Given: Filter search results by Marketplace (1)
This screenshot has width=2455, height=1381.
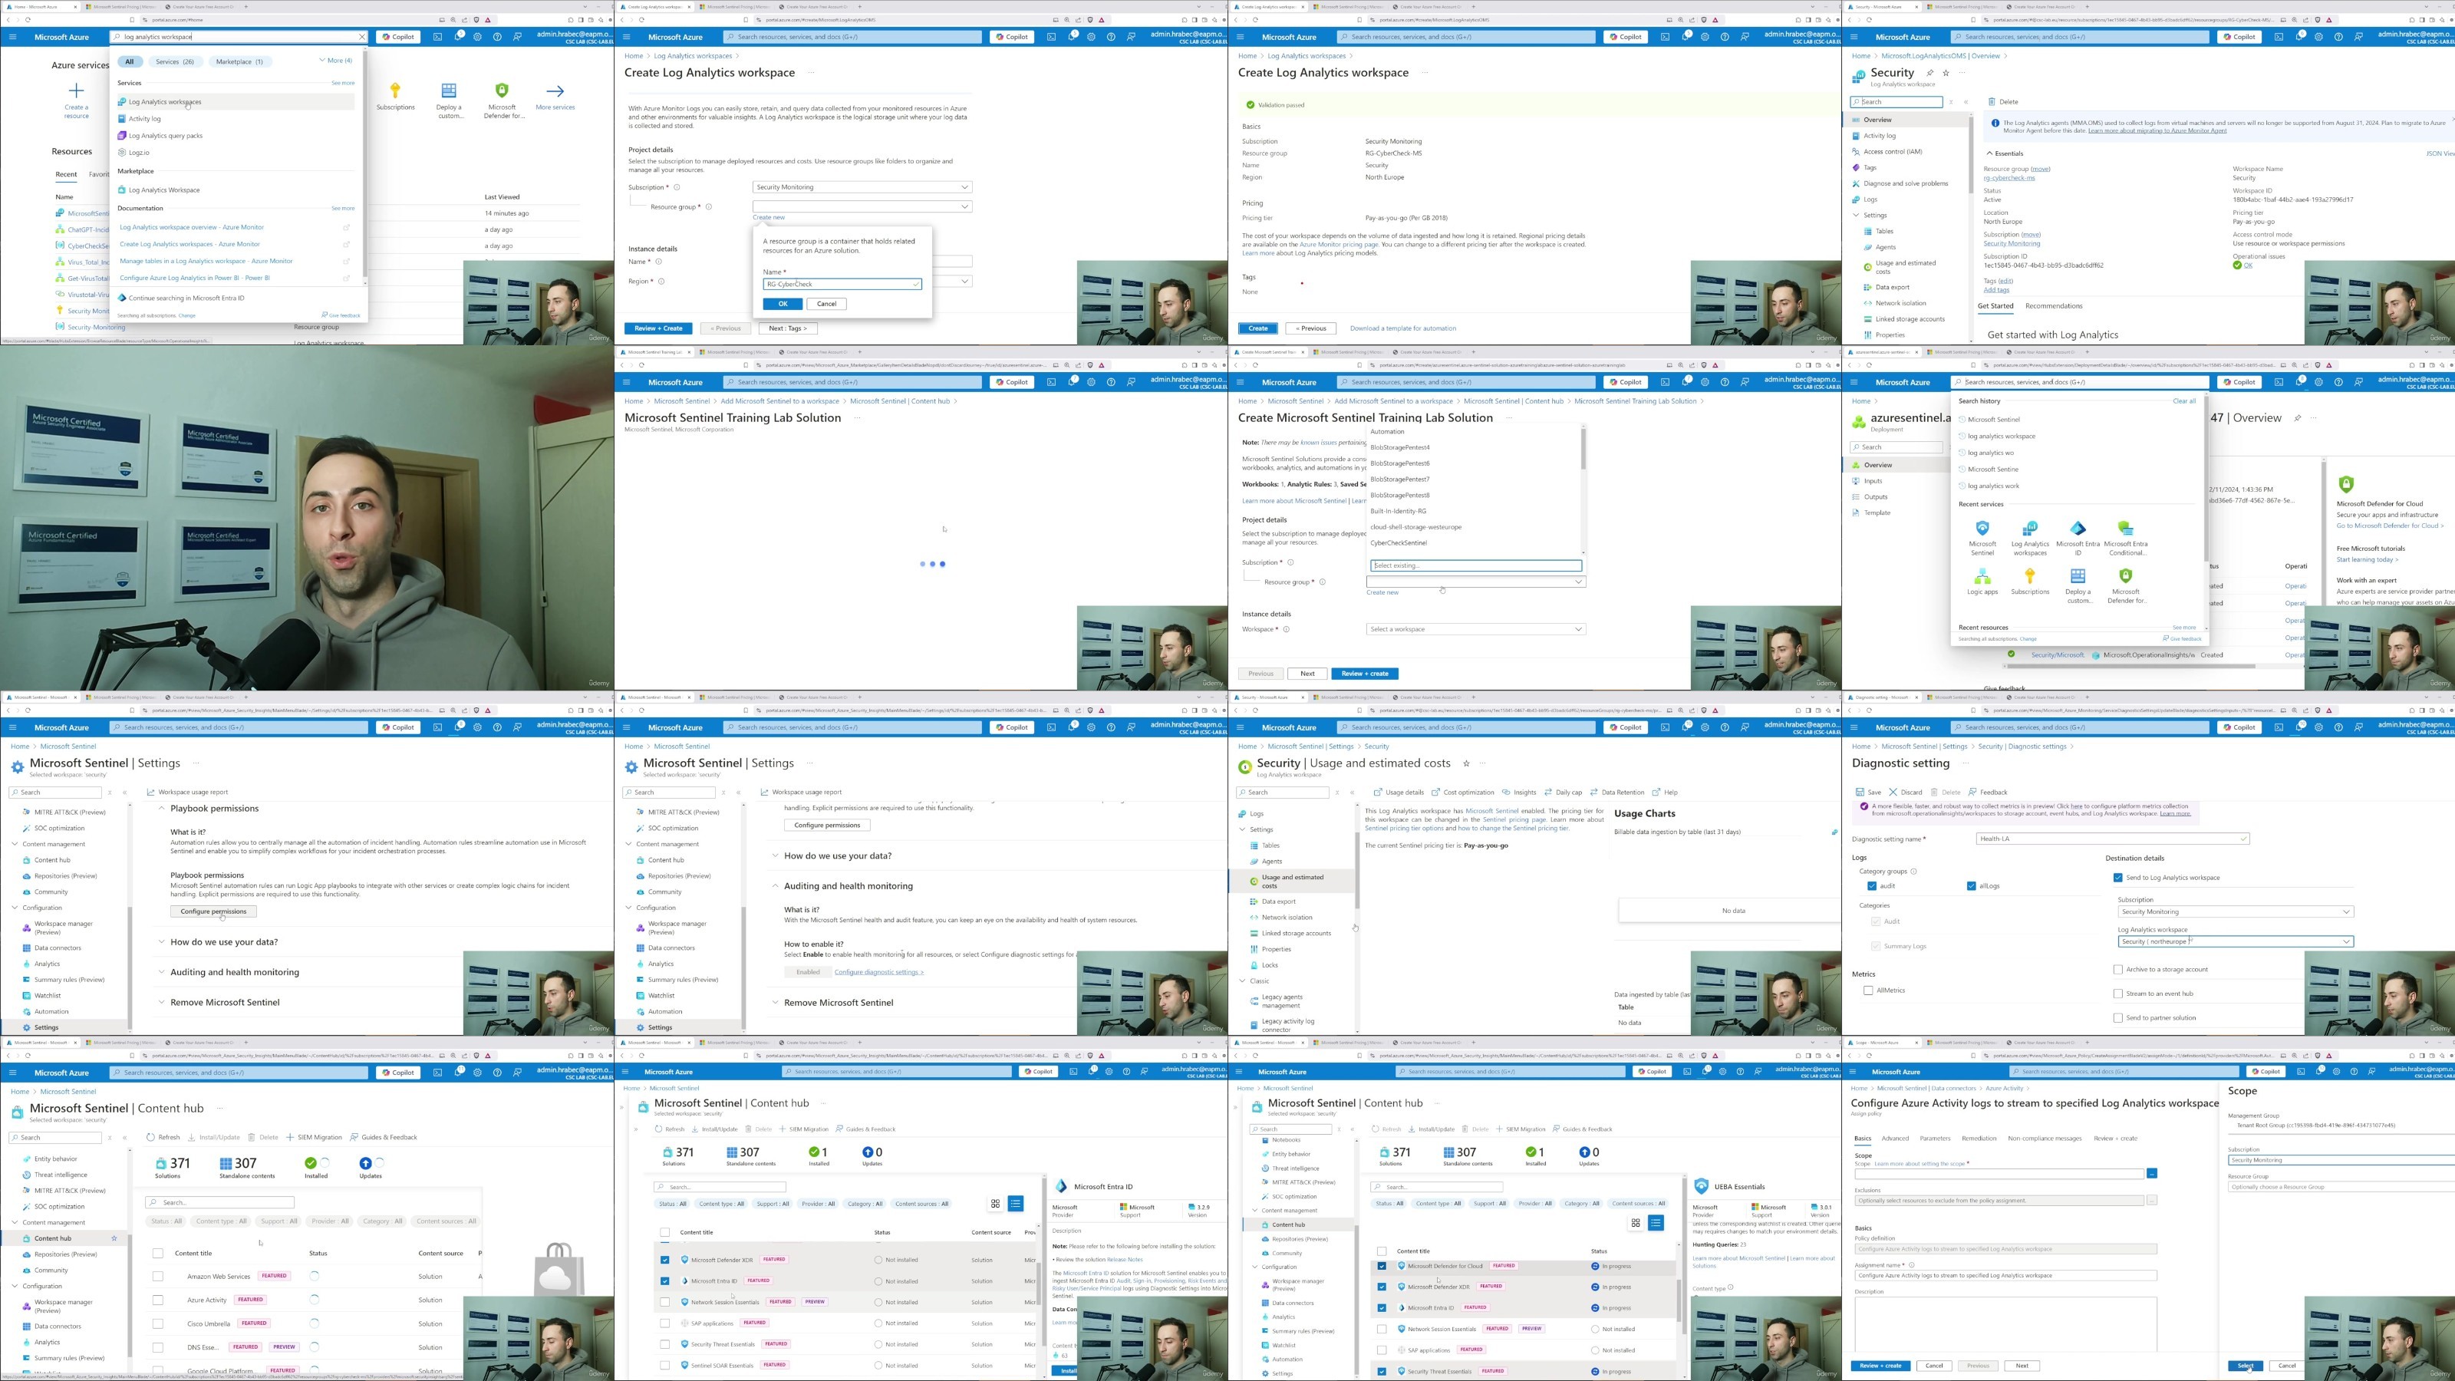Looking at the screenshot, I should 239,61.
